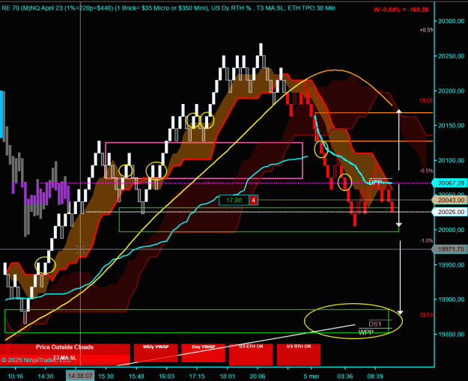The height and width of the screenshot is (381, 468).
Task: Click the 18:01 time axis label
Action: tap(227, 377)
